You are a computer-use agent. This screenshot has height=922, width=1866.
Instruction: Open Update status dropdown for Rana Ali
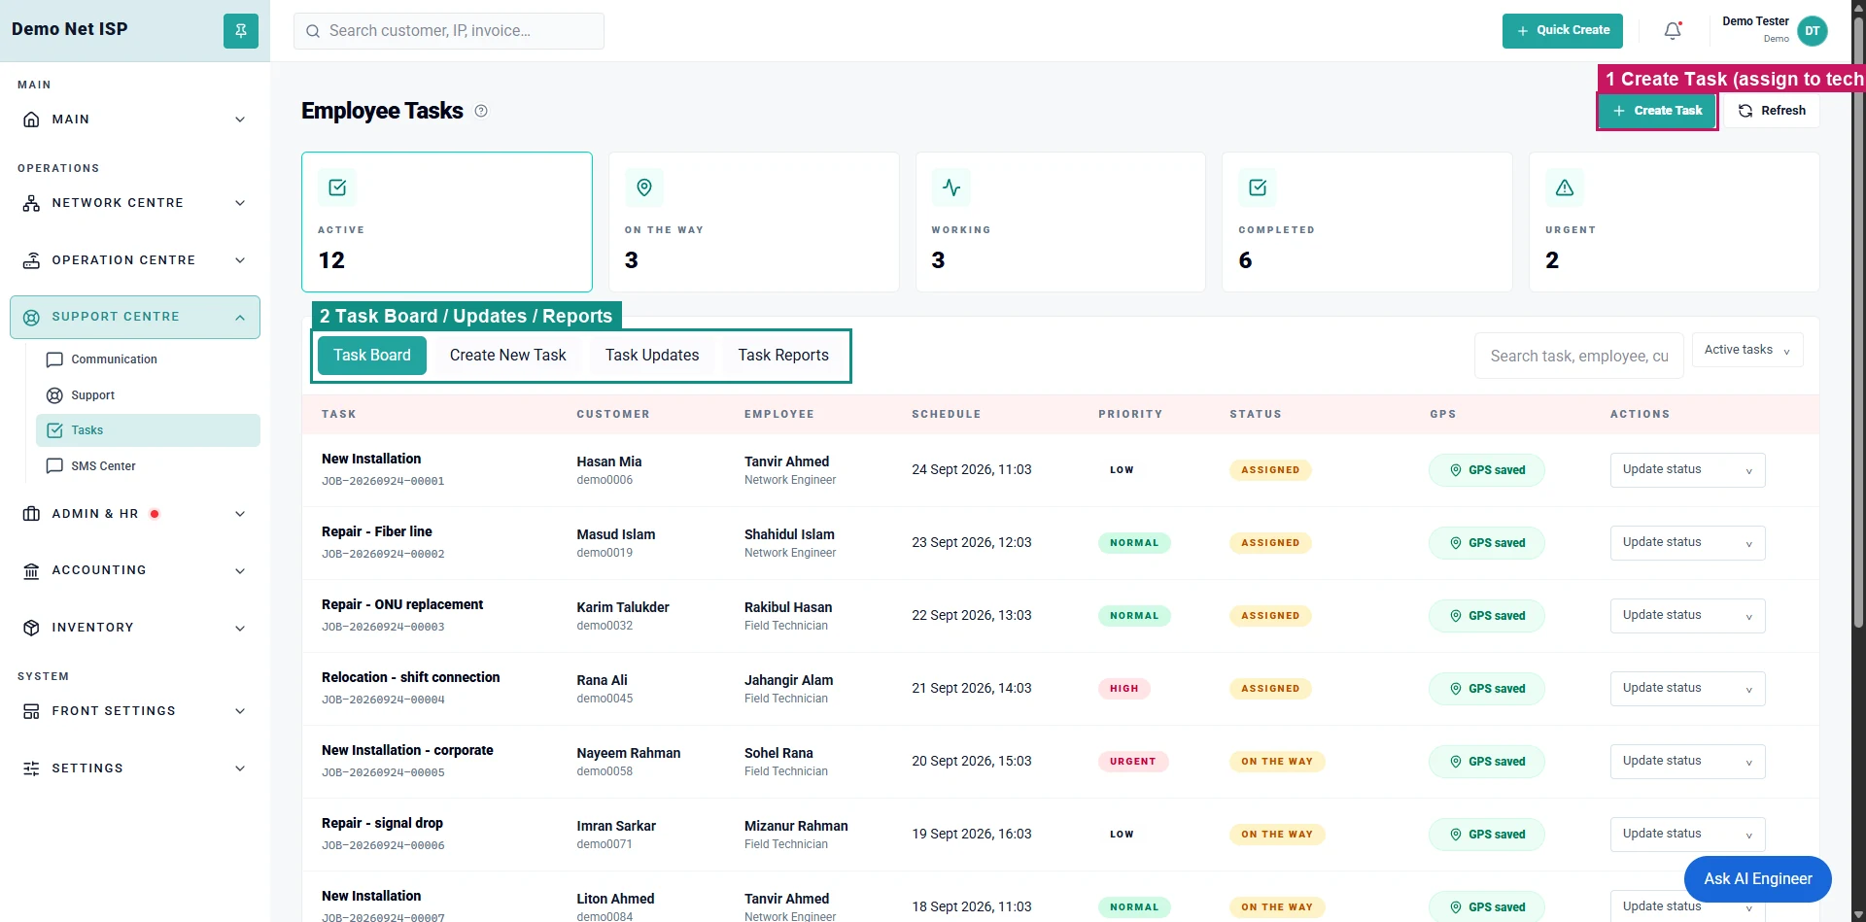click(1687, 689)
